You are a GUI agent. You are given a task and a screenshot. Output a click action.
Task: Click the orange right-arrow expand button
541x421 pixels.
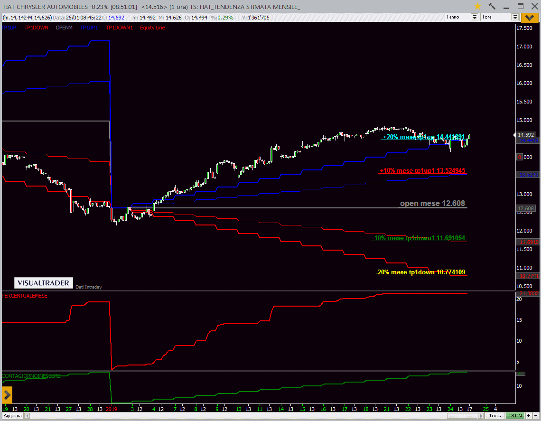pos(7,395)
